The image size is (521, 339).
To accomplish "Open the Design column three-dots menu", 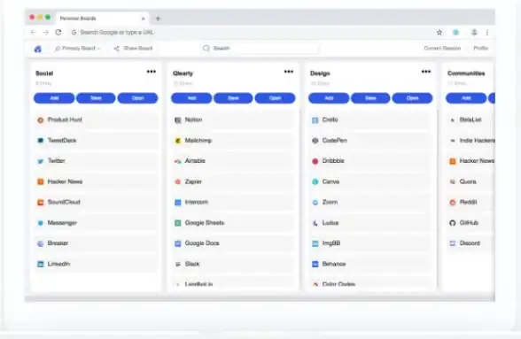I will coord(426,72).
